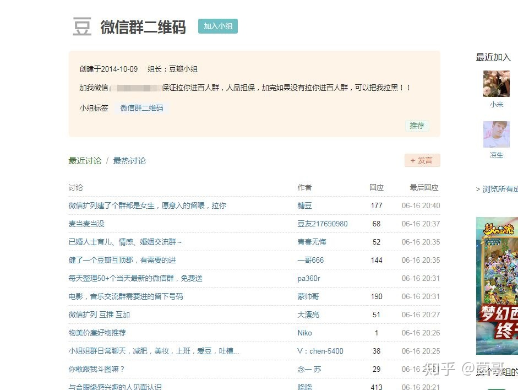Screen dimensions: 518x390
Task: Click 创建于2014-10-09 creation date text
Action: tap(108, 69)
